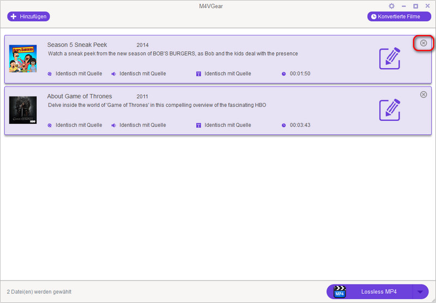Click the Bob's Burgers cover thumbnail
Viewport: 436px width, 303px height.
click(x=23, y=59)
